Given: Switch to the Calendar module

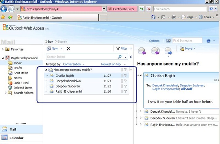Looking at the screenshot, I should (x=21, y=138).
